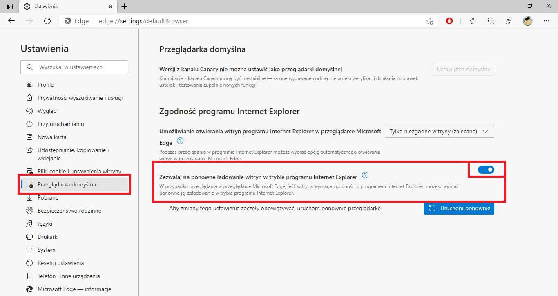
Task: Open a new tab with plus button
Action: [125, 7]
